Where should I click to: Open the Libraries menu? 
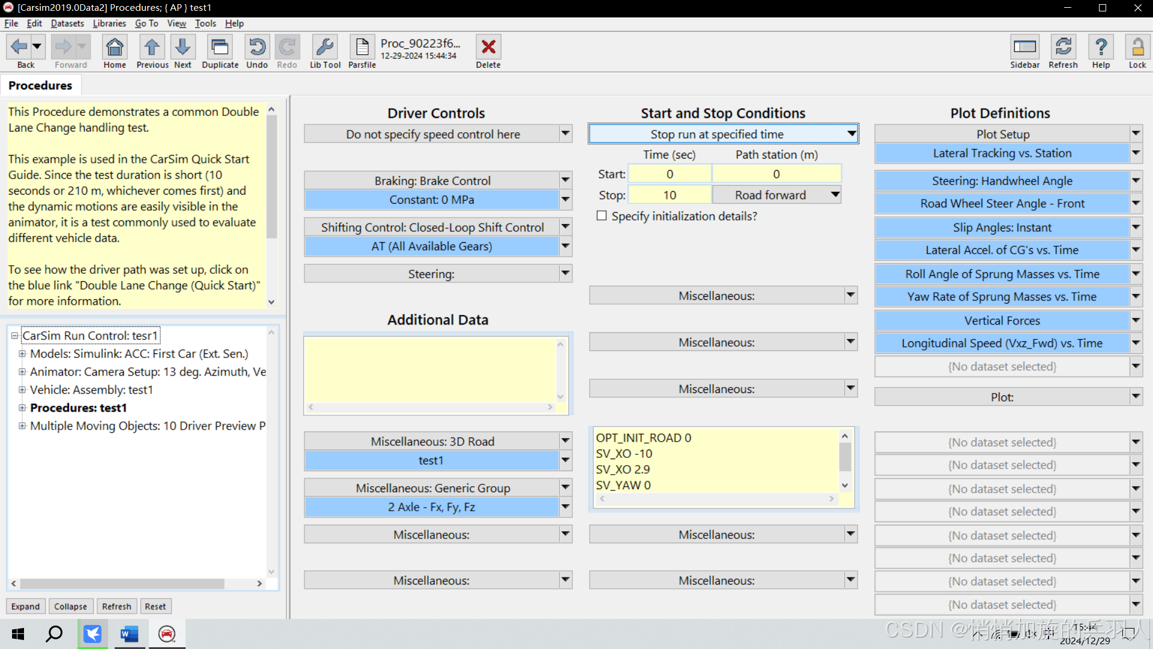tap(109, 23)
